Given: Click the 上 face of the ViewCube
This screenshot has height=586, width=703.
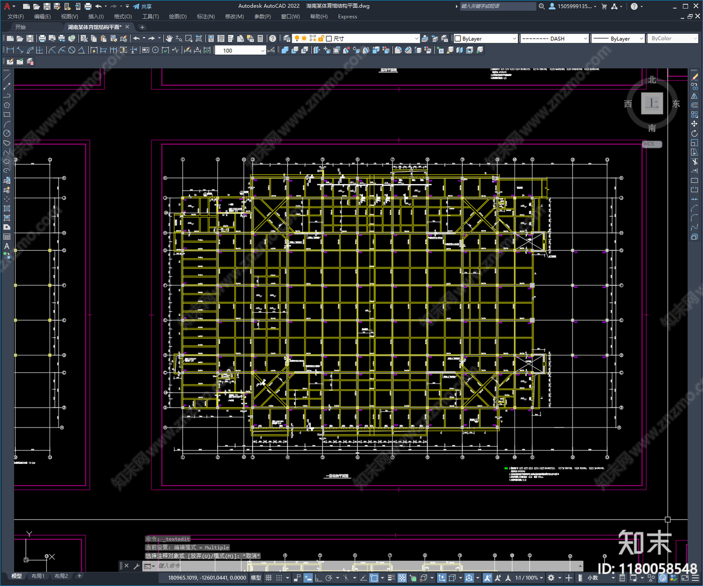Looking at the screenshot, I should click(652, 104).
